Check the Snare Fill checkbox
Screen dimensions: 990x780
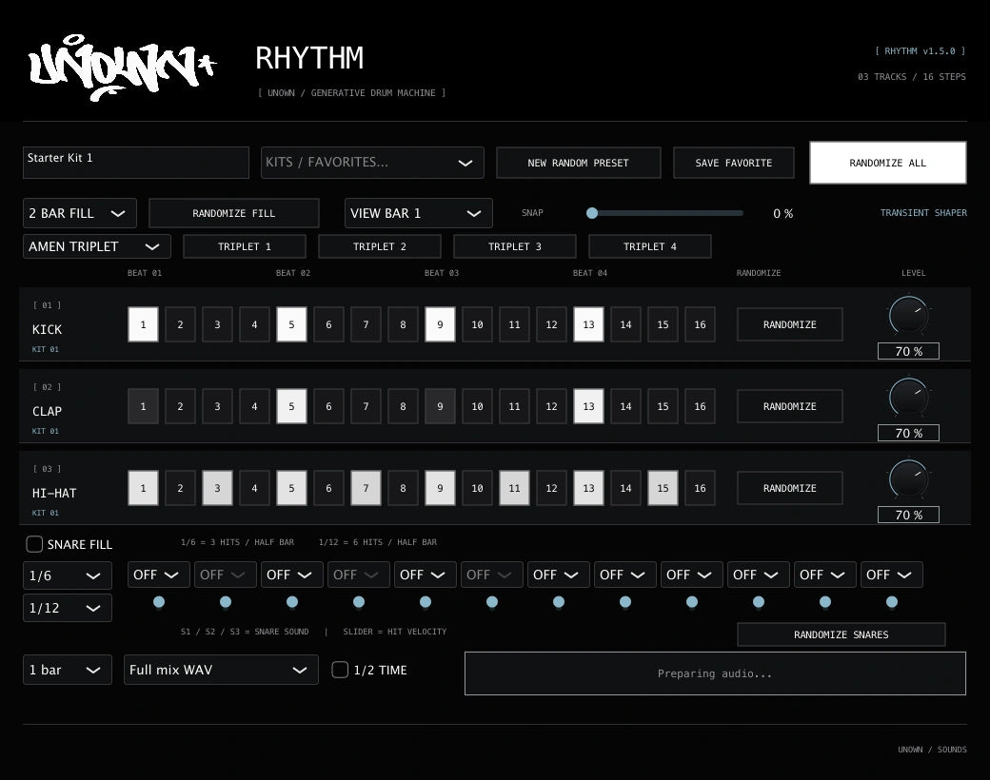[34, 544]
